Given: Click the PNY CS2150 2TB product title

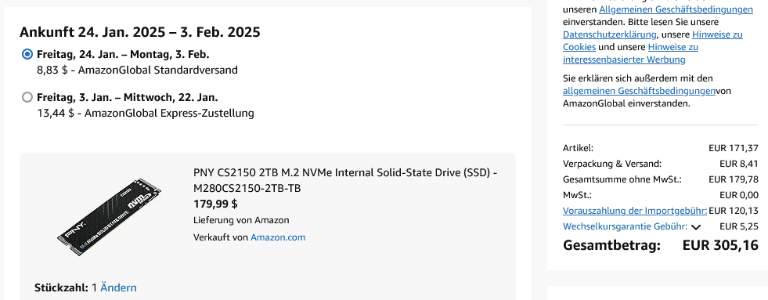Looking at the screenshot, I should click(x=345, y=180).
